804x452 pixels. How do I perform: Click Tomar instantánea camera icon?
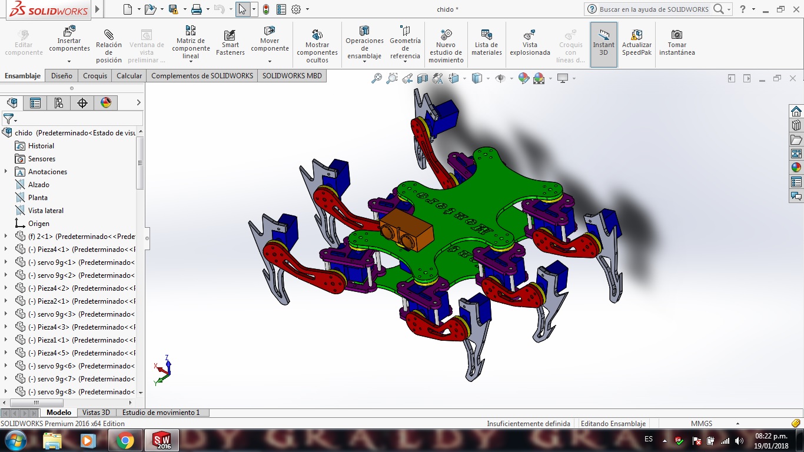[677, 35]
